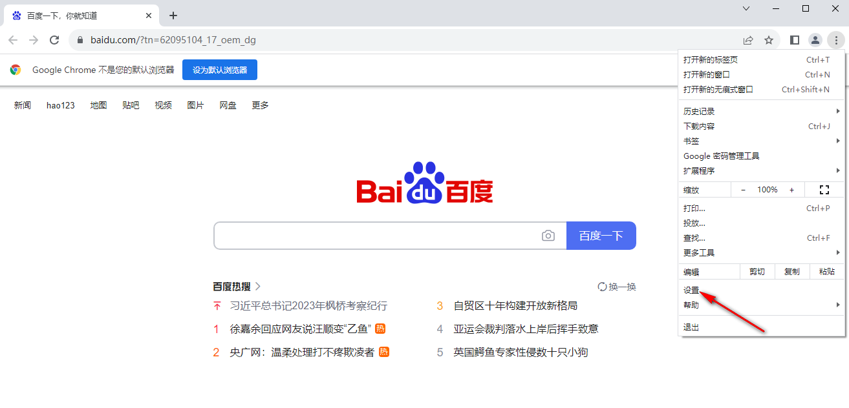Open the 更多 link

tap(261, 105)
